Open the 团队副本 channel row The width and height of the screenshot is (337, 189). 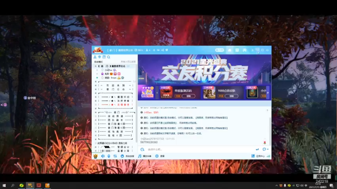pos(115,120)
